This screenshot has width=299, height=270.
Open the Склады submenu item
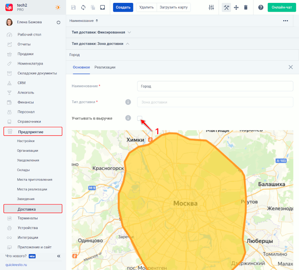[x=23, y=170]
